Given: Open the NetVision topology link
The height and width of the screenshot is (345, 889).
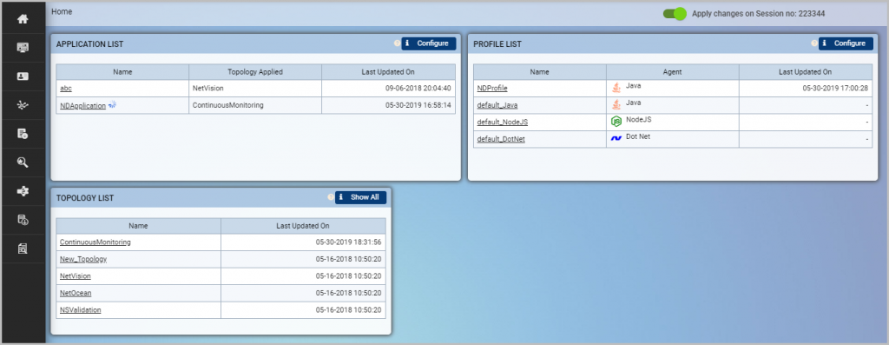Looking at the screenshot, I should point(76,276).
